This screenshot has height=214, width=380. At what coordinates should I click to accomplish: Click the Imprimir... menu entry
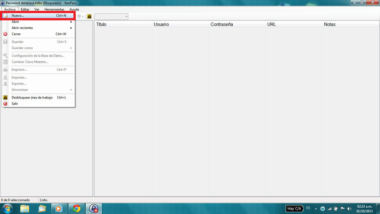[x=39, y=69]
